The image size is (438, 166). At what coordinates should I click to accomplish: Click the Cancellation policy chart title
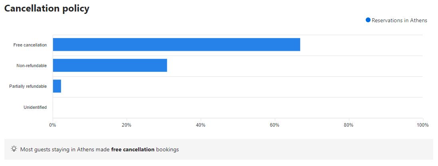[47, 9]
